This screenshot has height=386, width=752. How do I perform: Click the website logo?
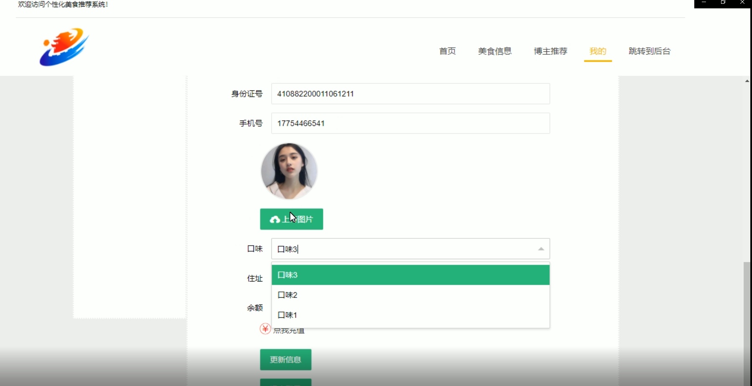click(64, 47)
